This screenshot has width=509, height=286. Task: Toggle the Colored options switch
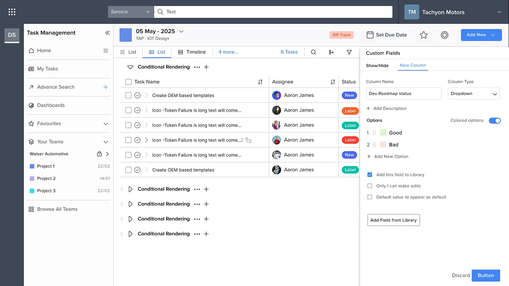tap(495, 121)
